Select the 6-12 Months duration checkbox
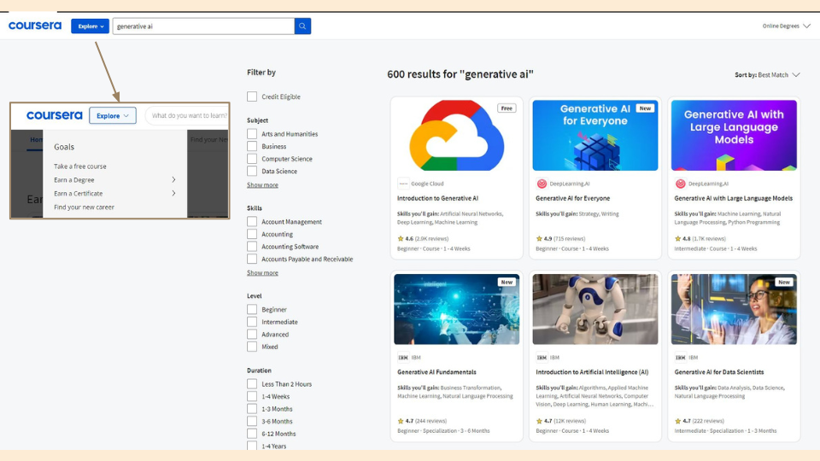 pyautogui.click(x=252, y=434)
